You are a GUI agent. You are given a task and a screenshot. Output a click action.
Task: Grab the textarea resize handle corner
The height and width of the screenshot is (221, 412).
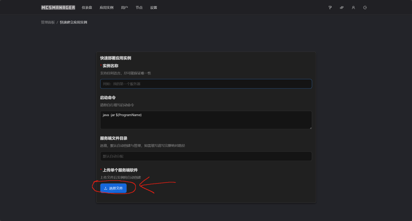click(311, 128)
